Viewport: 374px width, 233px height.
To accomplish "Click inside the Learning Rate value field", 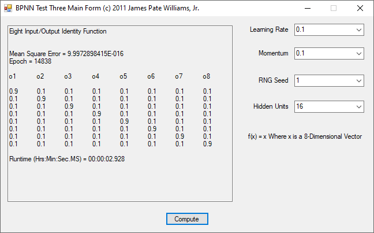I will click(x=323, y=29).
